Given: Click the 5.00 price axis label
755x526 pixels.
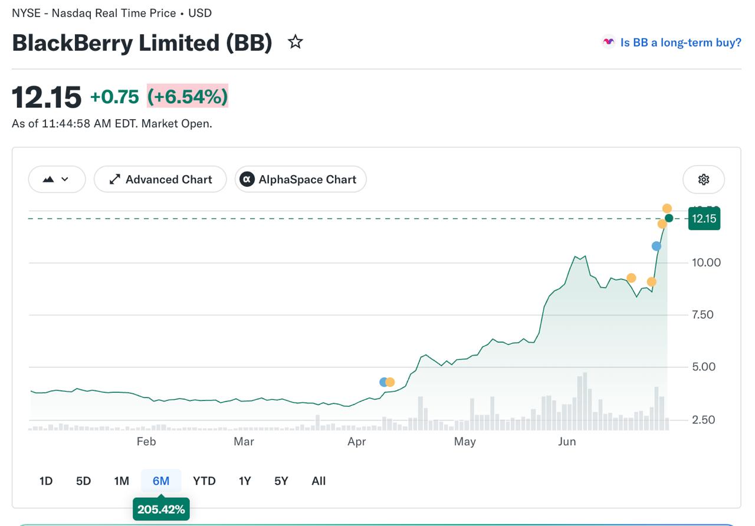Looking at the screenshot, I should click(x=703, y=367).
